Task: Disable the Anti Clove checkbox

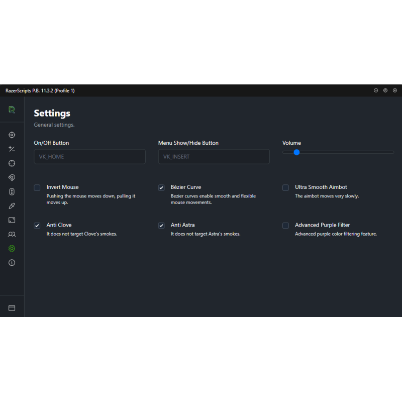Action: [37, 225]
